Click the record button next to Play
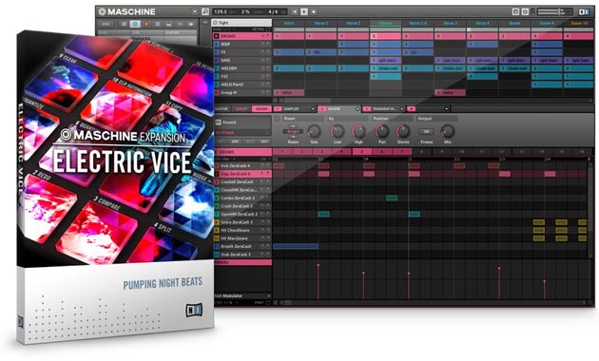599x361 pixels. (x=314, y=11)
